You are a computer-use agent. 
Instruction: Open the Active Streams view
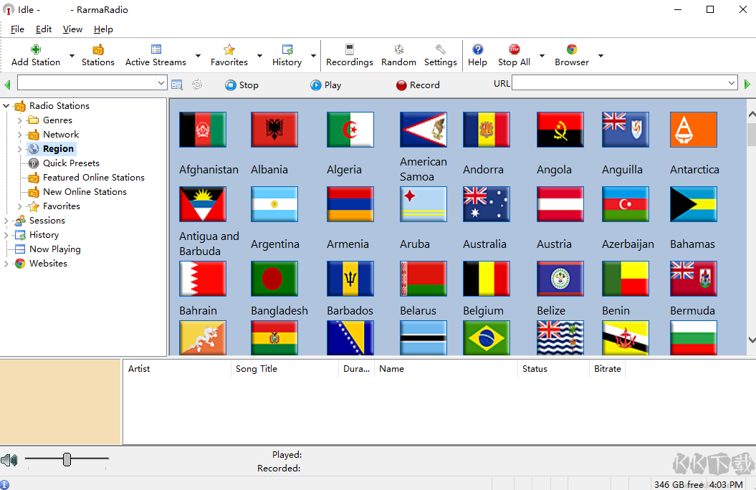pos(155,49)
